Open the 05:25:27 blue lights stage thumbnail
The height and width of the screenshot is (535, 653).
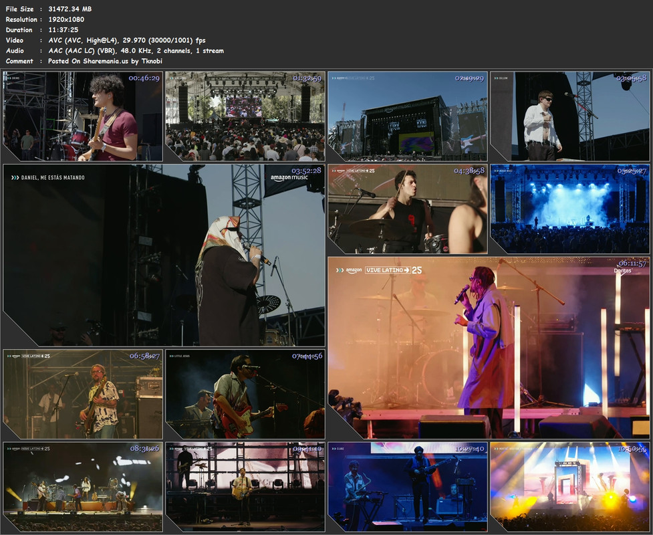(x=569, y=209)
